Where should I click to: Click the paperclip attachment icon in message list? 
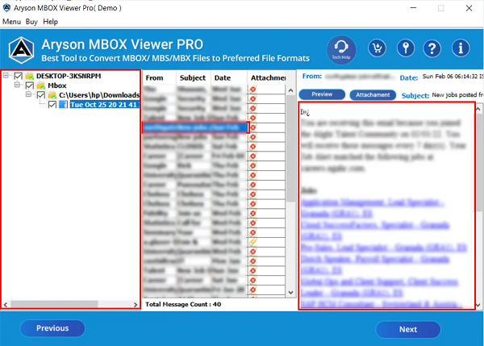click(252, 242)
